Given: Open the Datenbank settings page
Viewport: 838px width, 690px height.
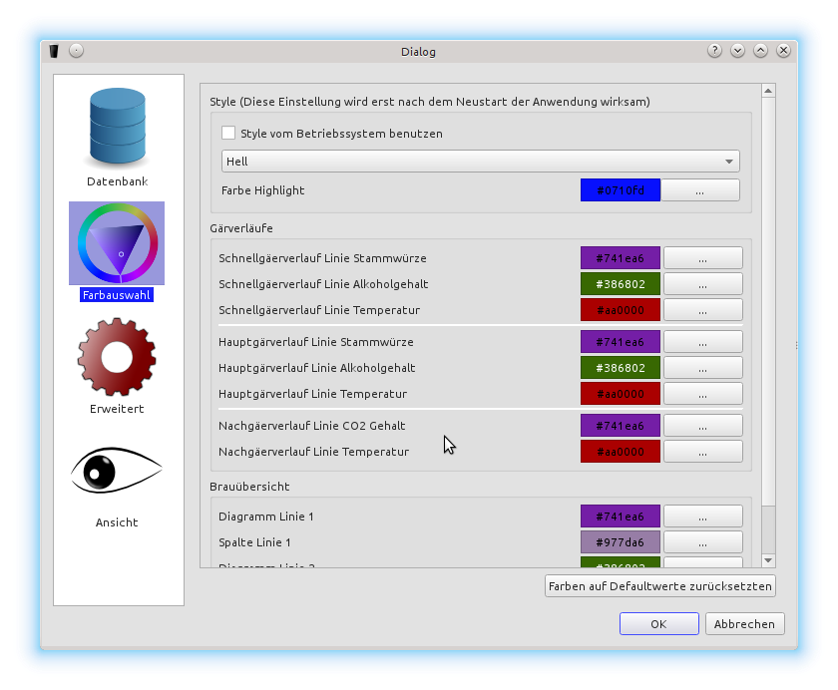Looking at the screenshot, I should (x=118, y=138).
